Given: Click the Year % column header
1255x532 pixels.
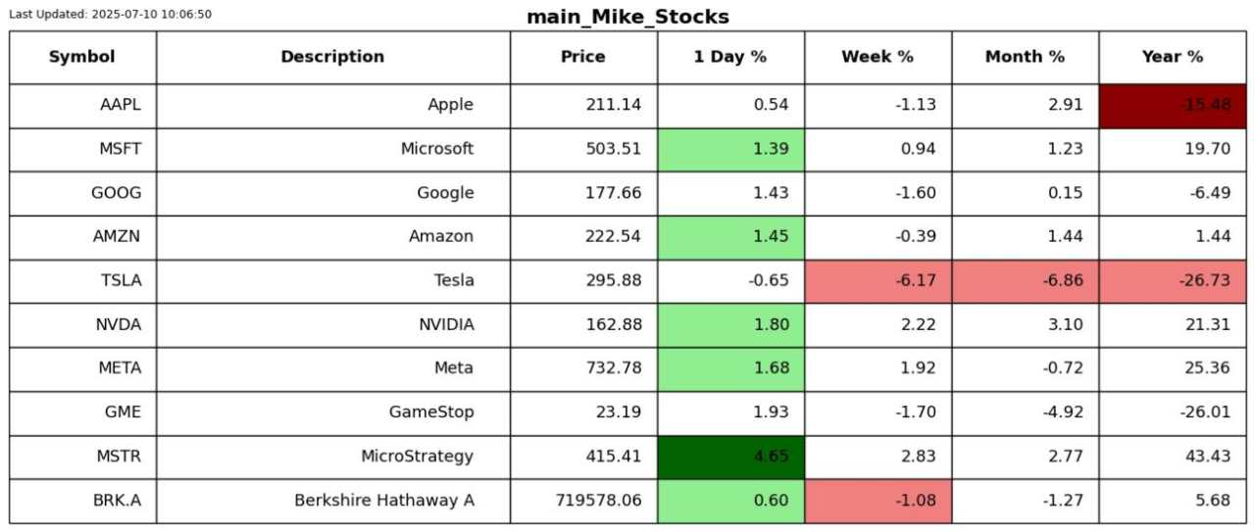Looking at the screenshot, I should coord(1173,57).
